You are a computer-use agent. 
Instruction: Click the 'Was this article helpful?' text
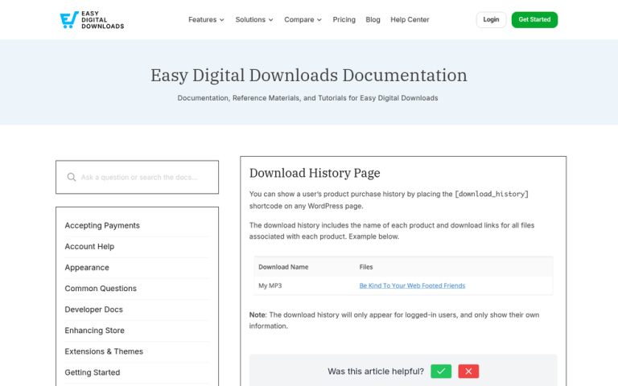pos(376,372)
